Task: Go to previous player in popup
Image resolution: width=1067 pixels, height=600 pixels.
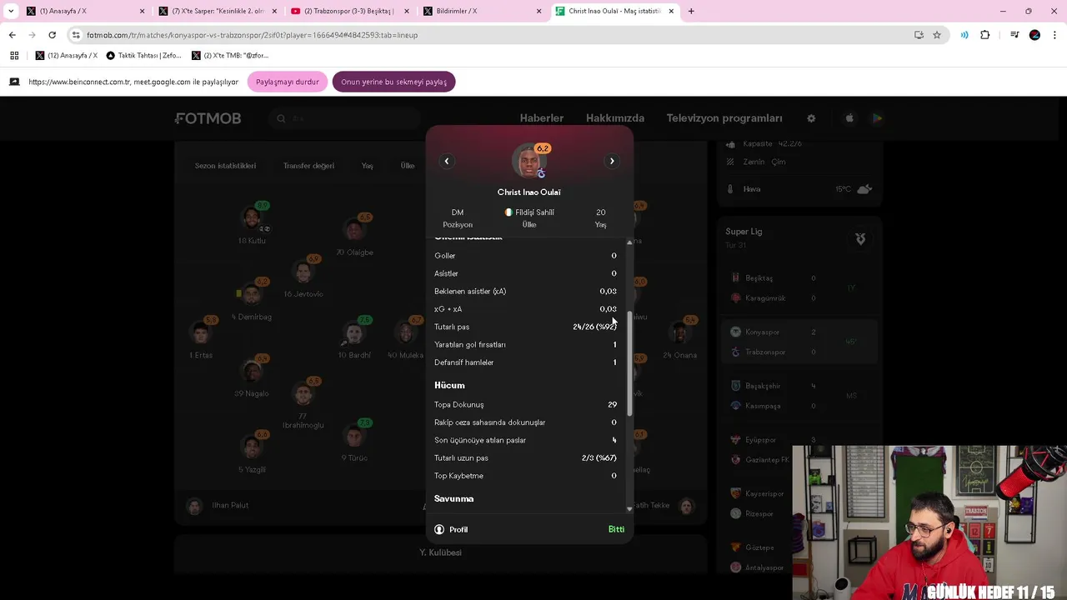Action: pos(447,161)
